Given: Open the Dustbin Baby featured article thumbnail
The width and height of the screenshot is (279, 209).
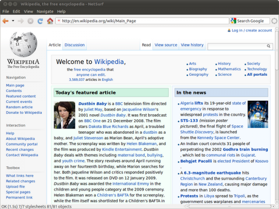Looking at the screenshot, I should pos(64,115).
